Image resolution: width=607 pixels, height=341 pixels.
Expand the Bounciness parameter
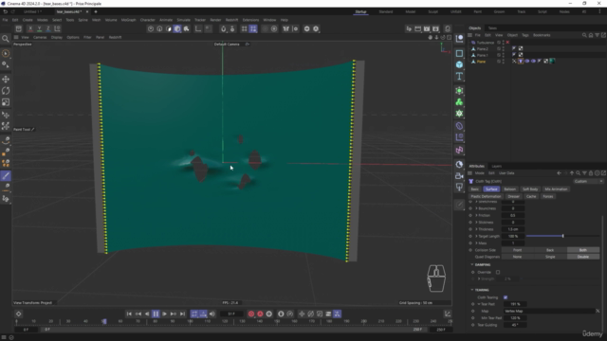476,208
